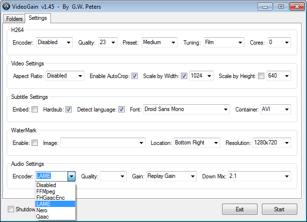Switch to the Folders tab
The height and width of the screenshot is (222, 307).
tap(14, 18)
